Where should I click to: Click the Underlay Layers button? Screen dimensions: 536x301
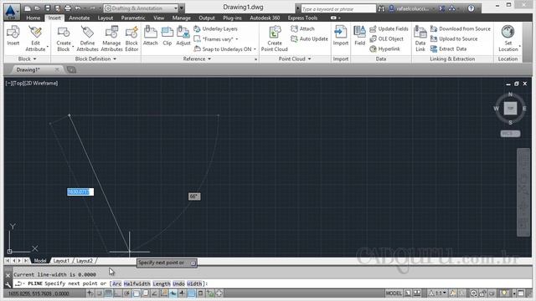[216, 28]
